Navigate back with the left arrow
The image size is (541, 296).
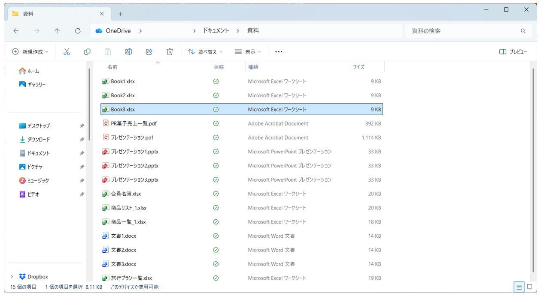tap(16, 31)
